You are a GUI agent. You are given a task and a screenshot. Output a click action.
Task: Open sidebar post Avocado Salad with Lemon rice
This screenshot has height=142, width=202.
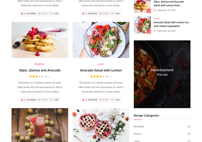click(x=171, y=24)
